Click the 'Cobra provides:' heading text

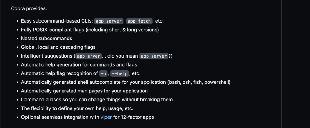pyautogui.click(x=29, y=9)
